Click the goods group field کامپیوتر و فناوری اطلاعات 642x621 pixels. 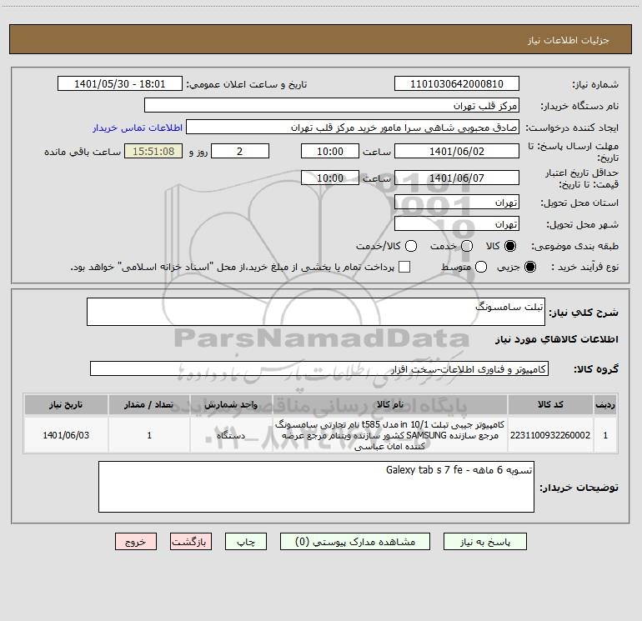(x=319, y=368)
